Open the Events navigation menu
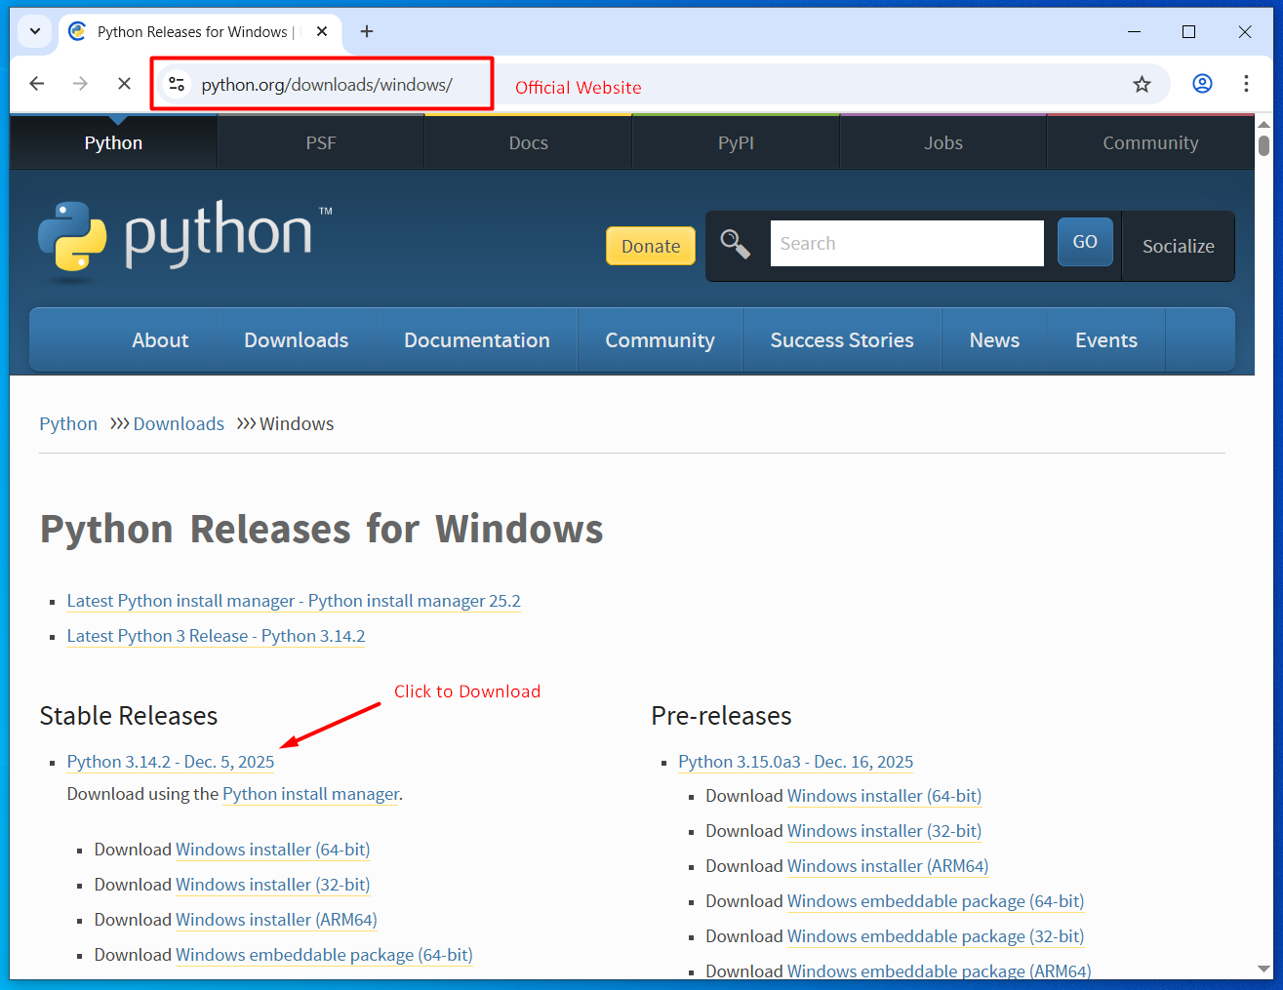This screenshot has height=990, width=1283. coord(1106,340)
